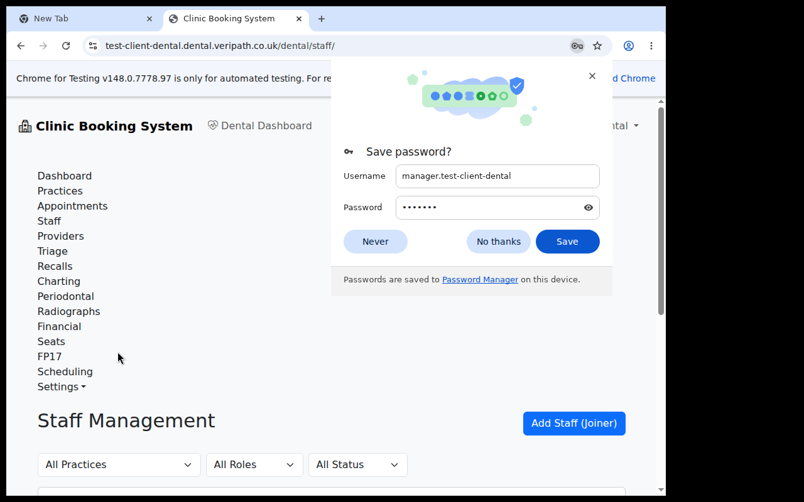The width and height of the screenshot is (804, 502).
Task: Click the Staff Management heading
Action: [x=126, y=420]
